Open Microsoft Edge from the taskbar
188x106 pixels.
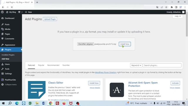pyautogui.click(x=17, y=103)
